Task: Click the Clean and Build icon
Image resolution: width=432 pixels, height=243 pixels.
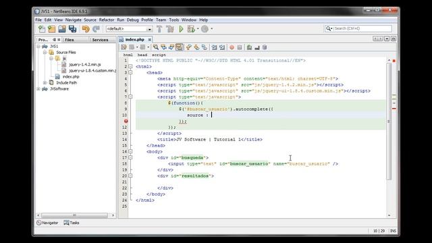Action: point(170,28)
